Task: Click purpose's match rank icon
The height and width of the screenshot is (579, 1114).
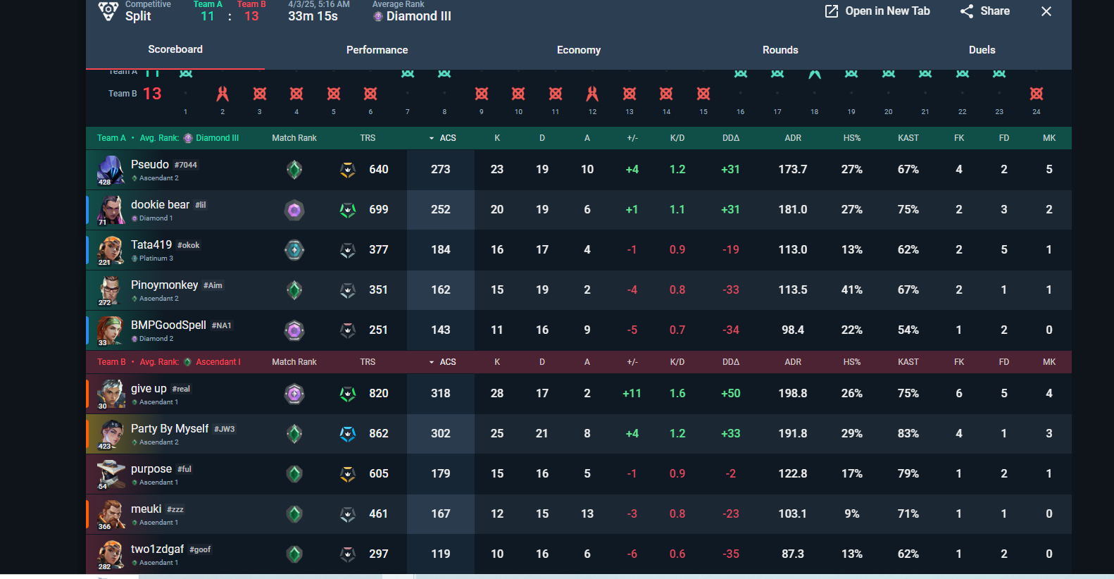Action: 294,474
